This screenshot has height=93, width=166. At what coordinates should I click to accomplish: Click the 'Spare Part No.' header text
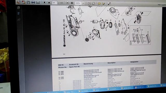[74, 67]
